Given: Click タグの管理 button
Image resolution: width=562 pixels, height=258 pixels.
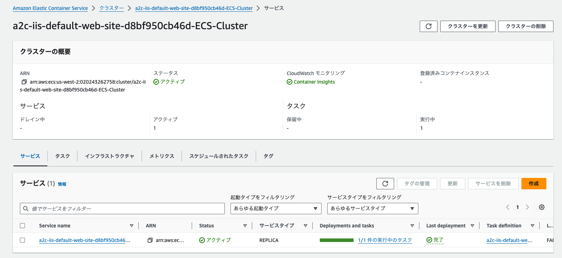Looking at the screenshot, I should 417,184.
